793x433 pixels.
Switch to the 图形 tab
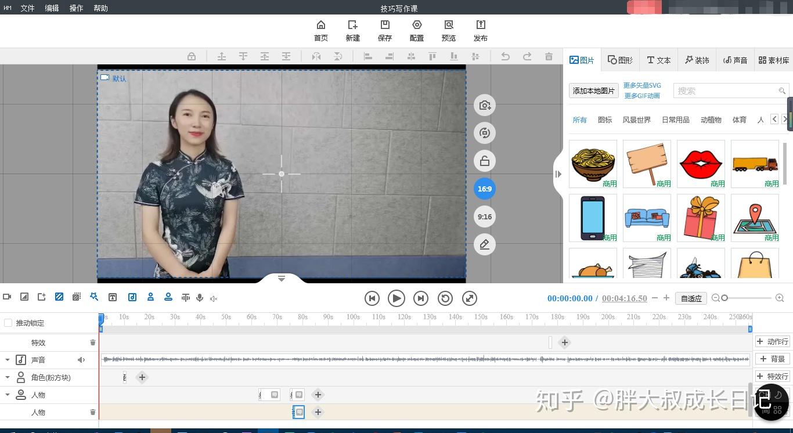point(620,60)
